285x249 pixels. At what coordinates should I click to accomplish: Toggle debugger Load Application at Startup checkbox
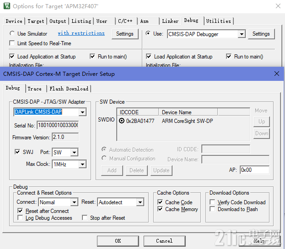coord(149,57)
